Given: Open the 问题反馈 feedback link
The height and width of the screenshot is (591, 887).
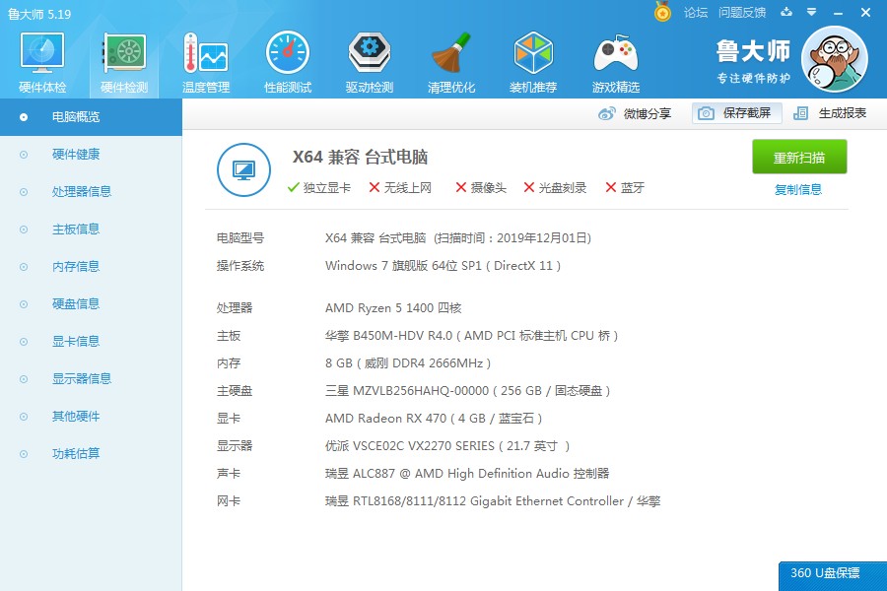Looking at the screenshot, I should click(741, 13).
